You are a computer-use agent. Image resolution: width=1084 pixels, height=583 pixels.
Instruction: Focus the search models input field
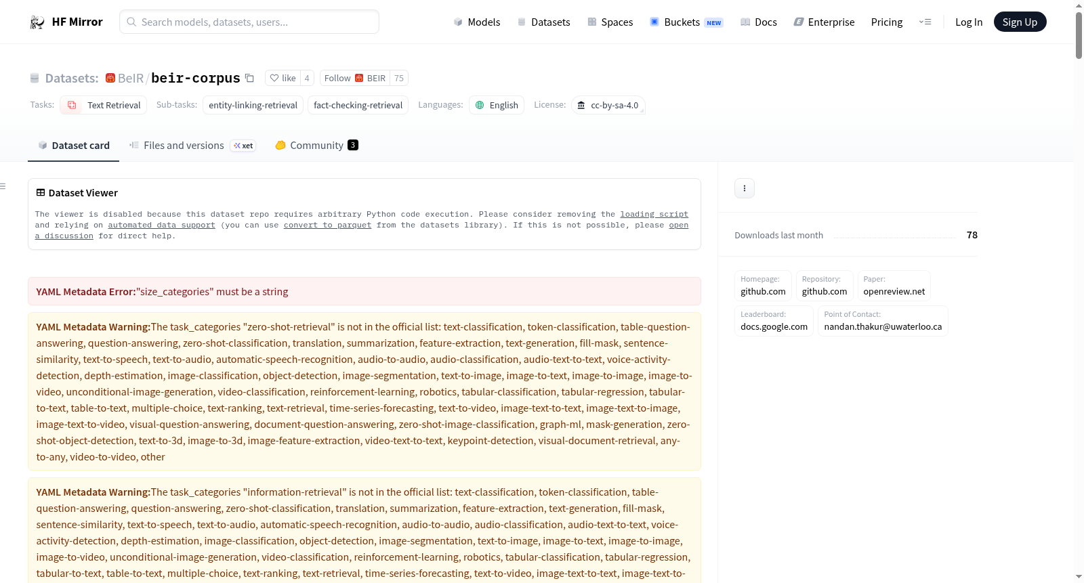(249, 22)
